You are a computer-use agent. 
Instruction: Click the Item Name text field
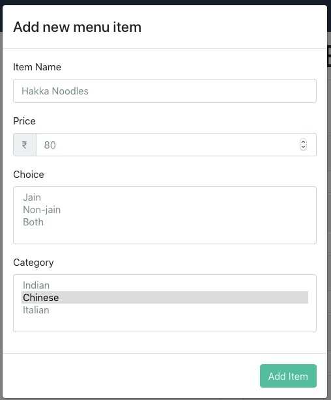pyautogui.click(x=165, y=91)
